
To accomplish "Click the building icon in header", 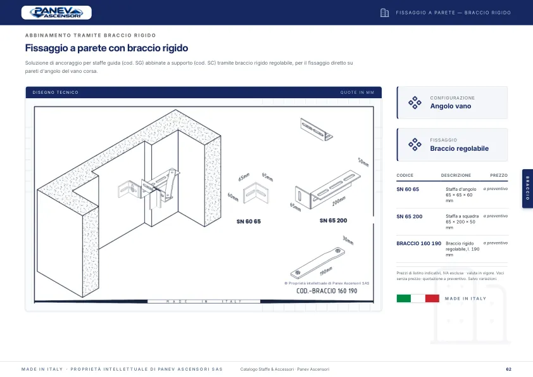I will pos(384,13).
